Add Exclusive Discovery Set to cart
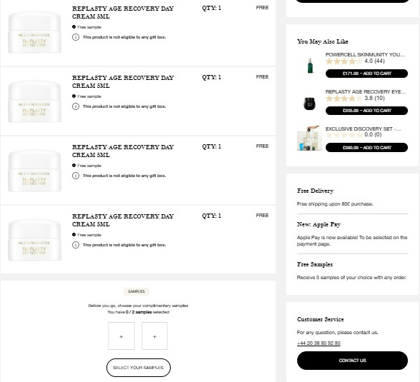Image resolution: width=420 pixels, height=382 pixels. click(x=366, y=148)
